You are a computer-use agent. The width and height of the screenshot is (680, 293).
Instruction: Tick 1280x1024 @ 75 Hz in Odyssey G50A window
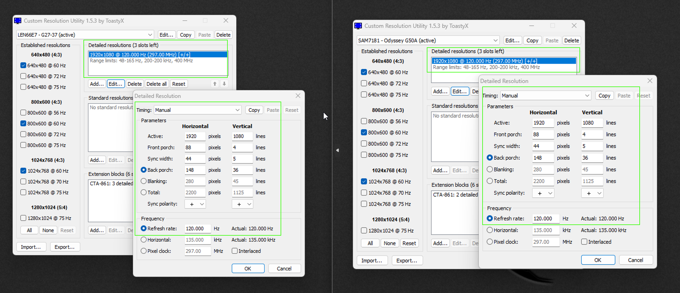pos(364,231)
